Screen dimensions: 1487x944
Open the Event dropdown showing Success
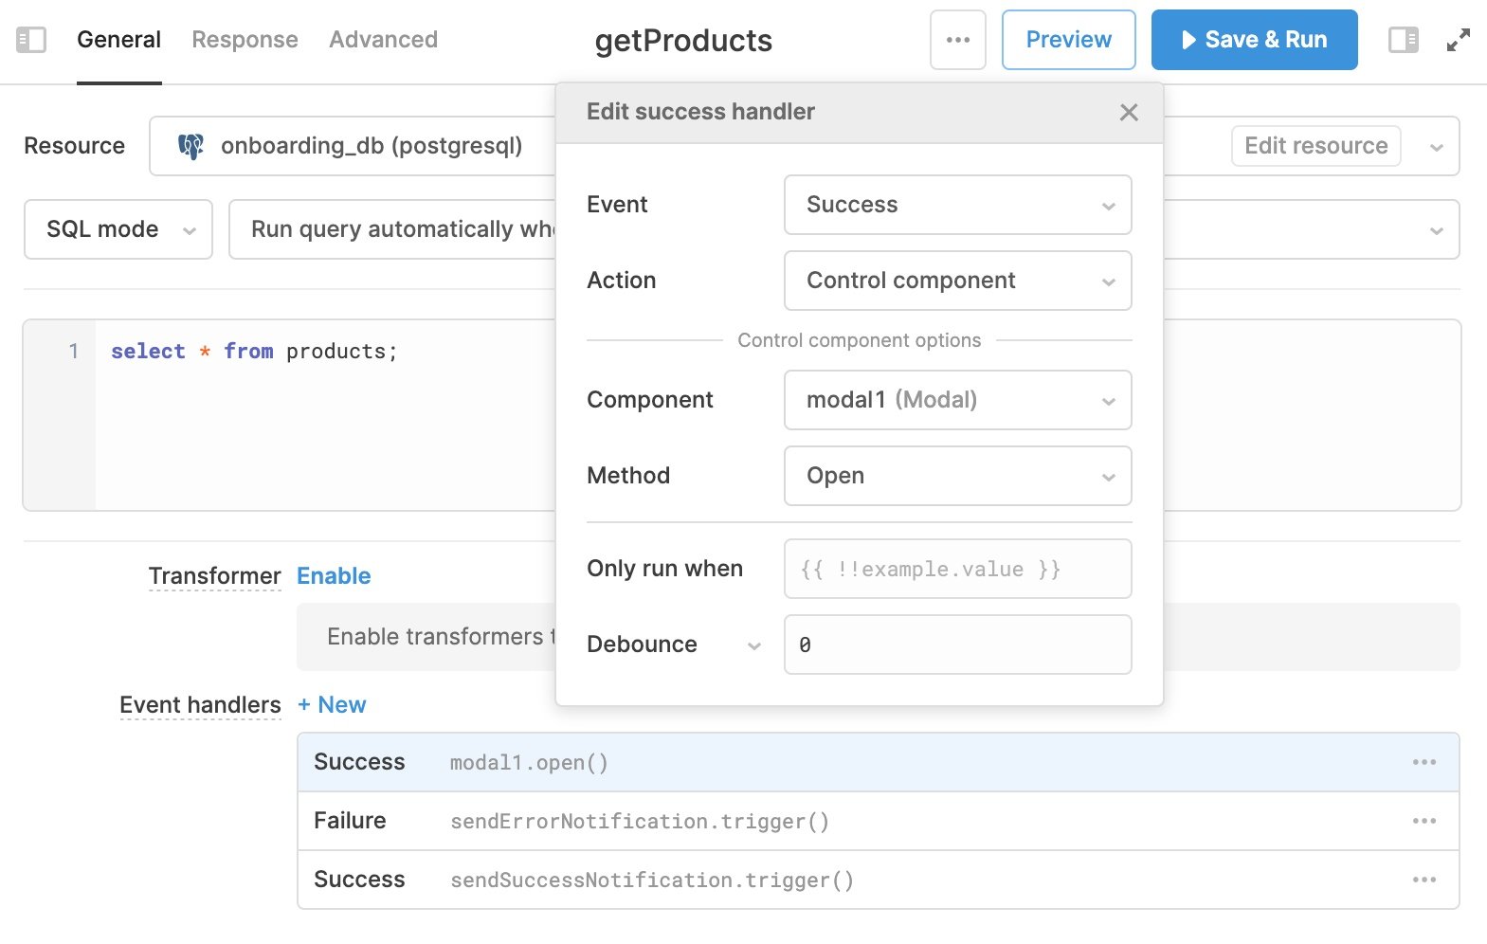click(x=957, y=205)
